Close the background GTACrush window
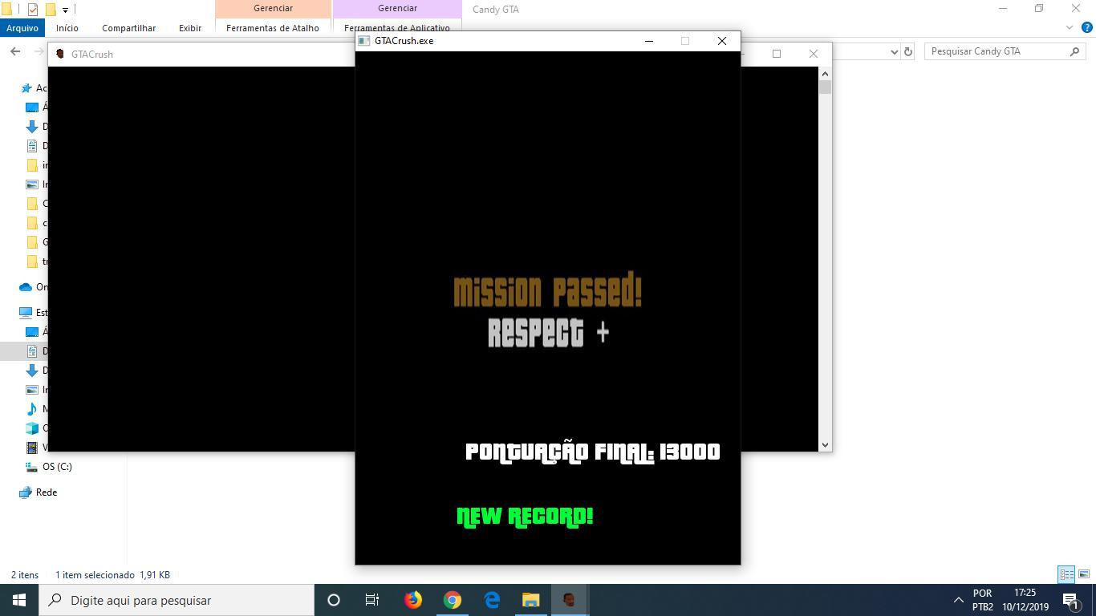This screenshot has height=616, width=1096. coord(814,54)
